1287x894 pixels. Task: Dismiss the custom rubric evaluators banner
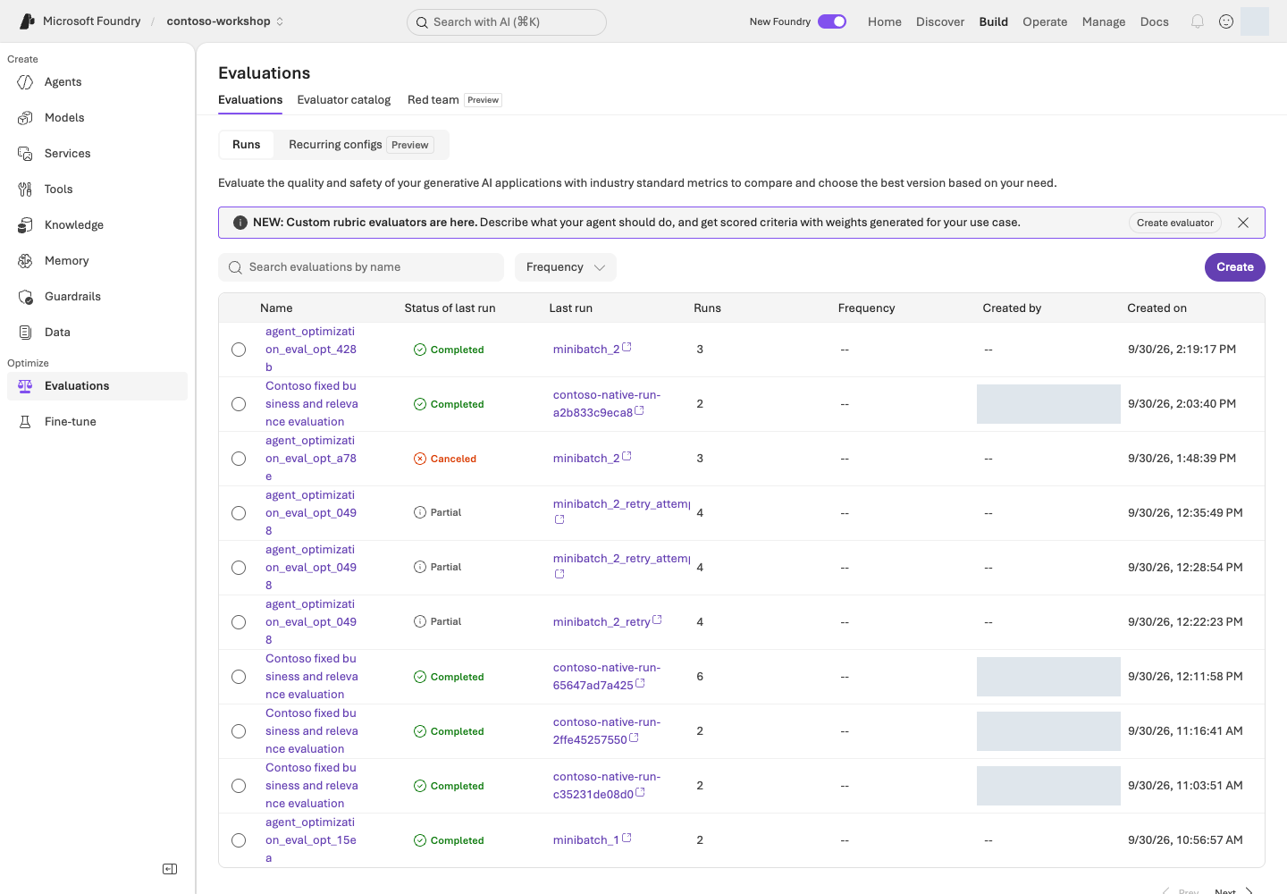(1243, 223)
